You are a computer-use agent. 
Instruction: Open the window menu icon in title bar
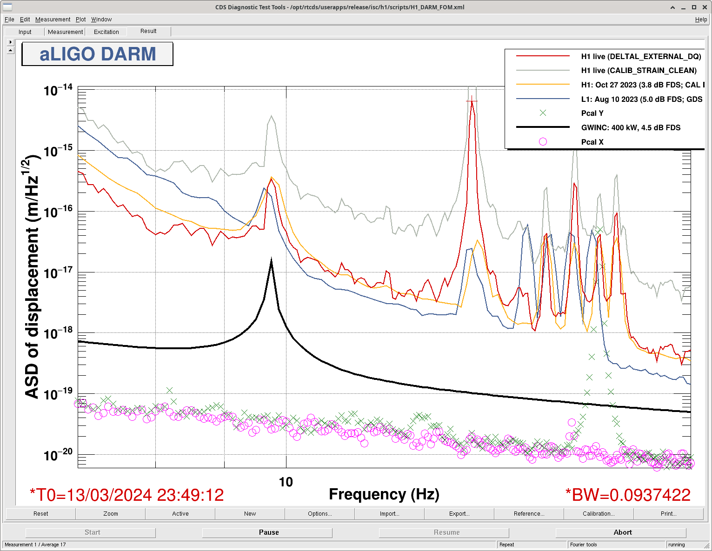coord(7,7)
